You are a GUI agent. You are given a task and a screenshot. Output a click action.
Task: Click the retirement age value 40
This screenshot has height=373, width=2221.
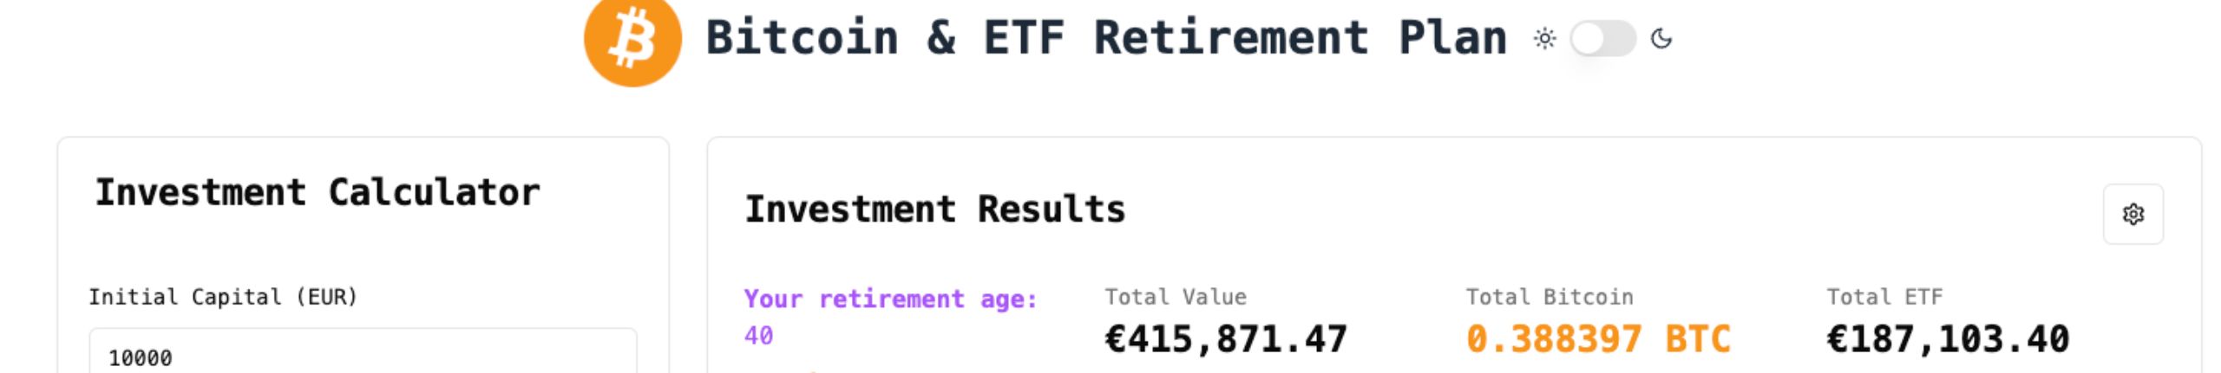(758, 336)
